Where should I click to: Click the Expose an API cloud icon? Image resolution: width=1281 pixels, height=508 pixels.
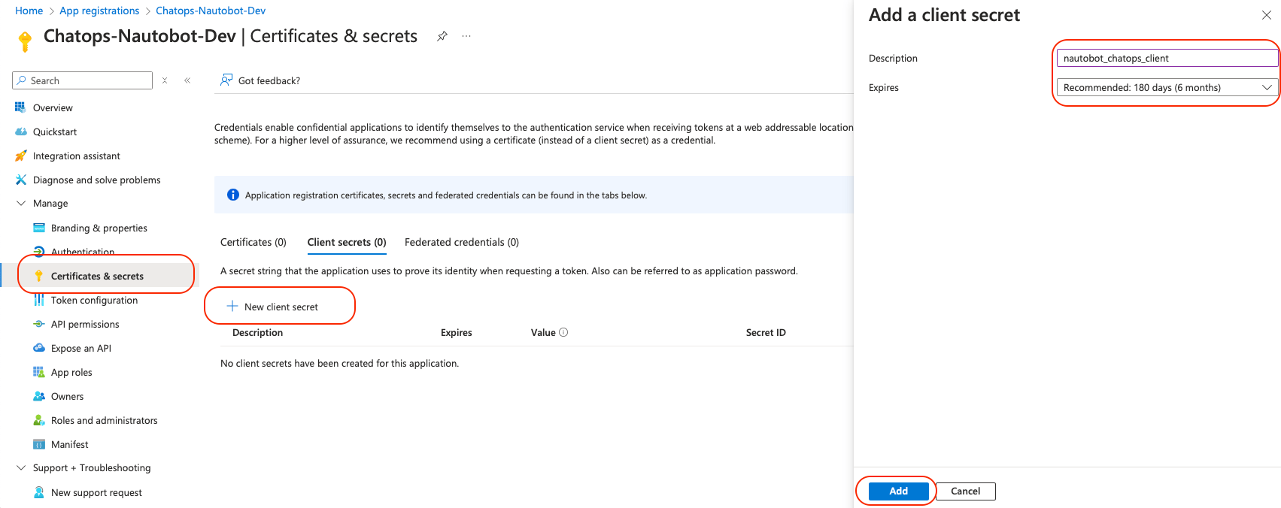pyautogui.click(x=39, y=348)
